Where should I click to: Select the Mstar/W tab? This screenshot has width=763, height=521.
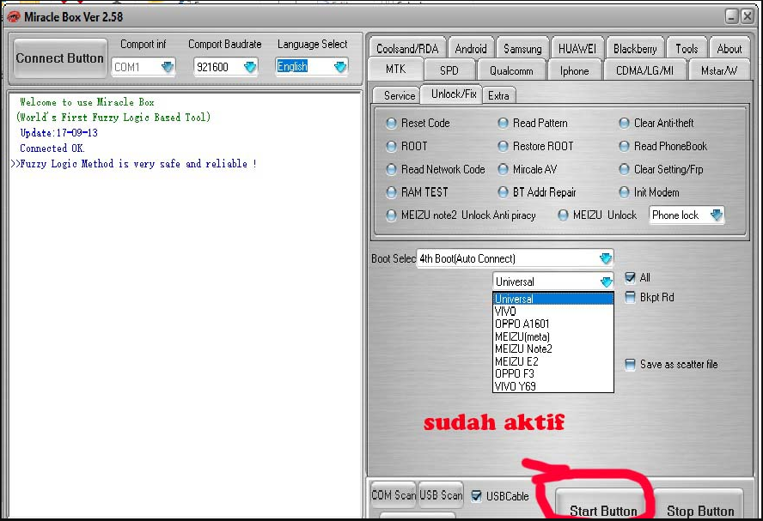pyautogui.click(x=718, y=70)
